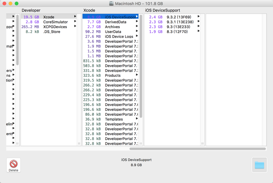Click the 3.6 MB DeveloperPortal entry
Viewport: 273px width, 183px height.
point(110,41)
